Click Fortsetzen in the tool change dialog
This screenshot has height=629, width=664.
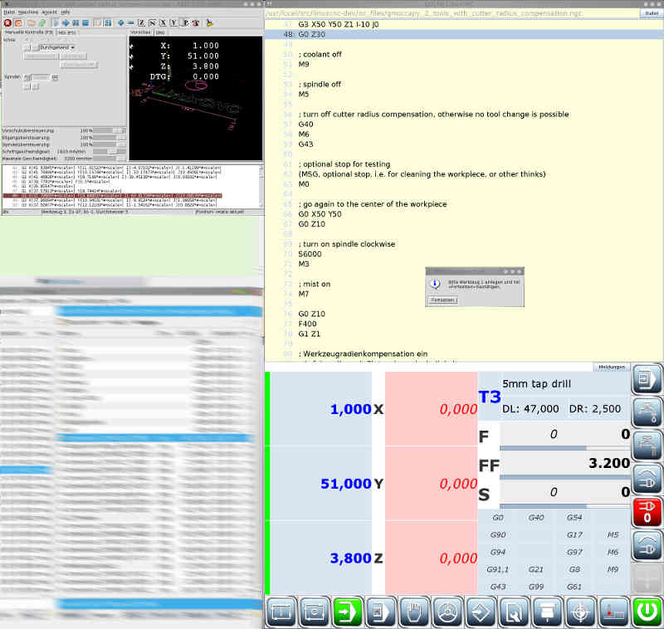442,300
